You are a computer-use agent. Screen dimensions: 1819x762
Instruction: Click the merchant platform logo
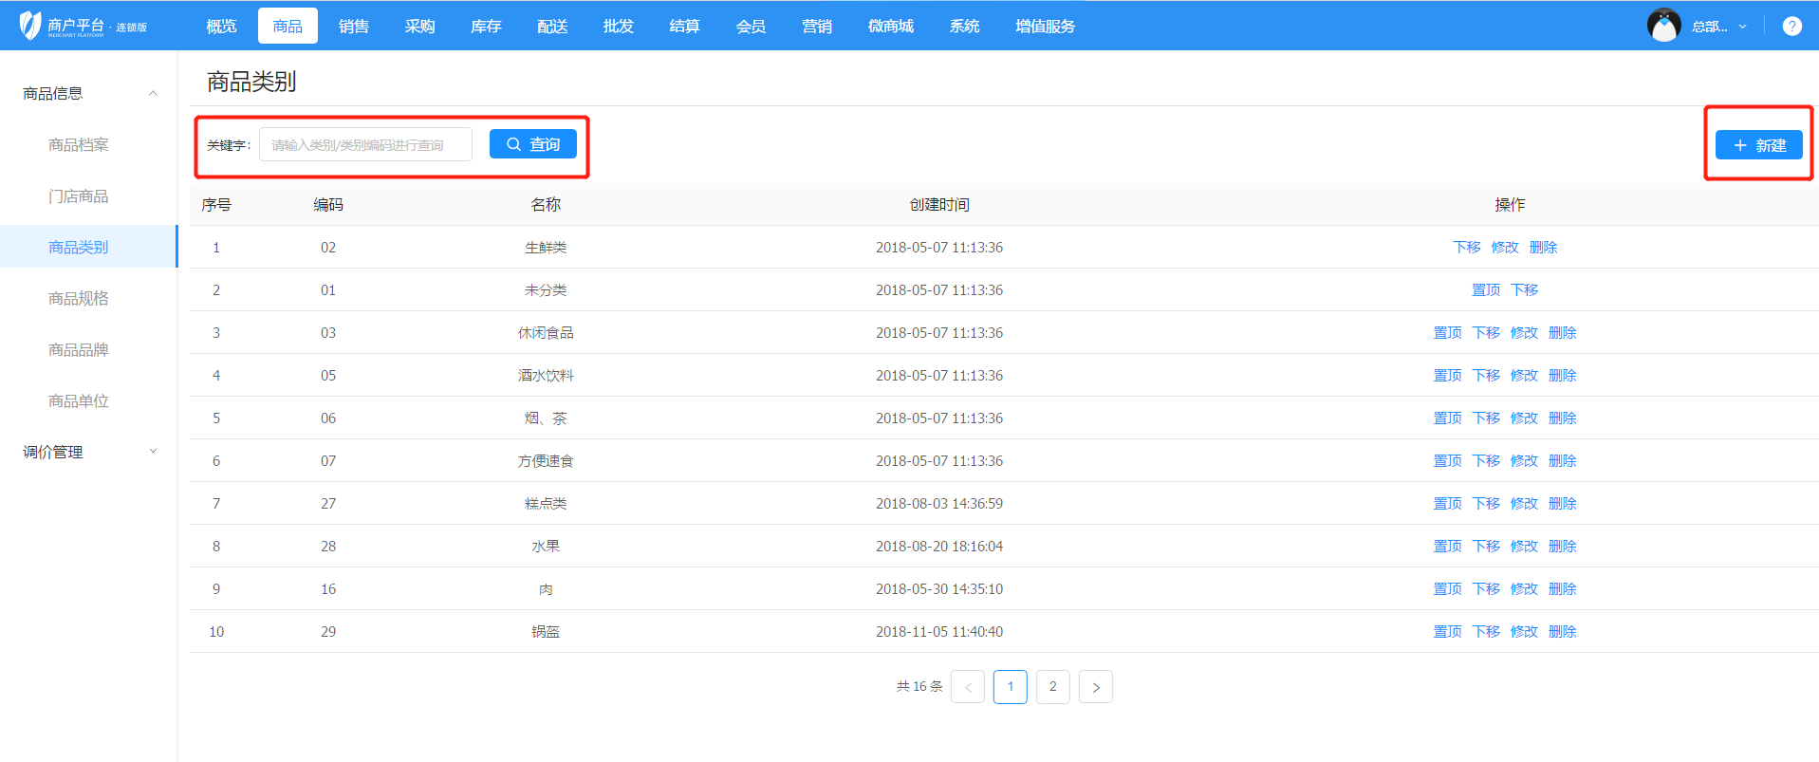pos(84,26)
